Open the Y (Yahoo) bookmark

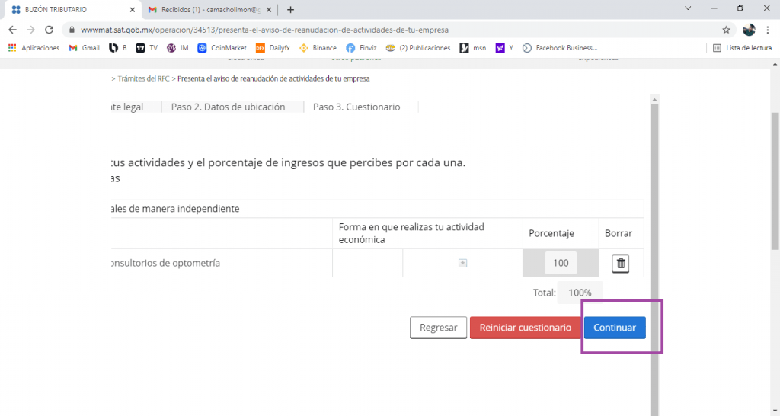pyautogui.click(x=504, y=48)
